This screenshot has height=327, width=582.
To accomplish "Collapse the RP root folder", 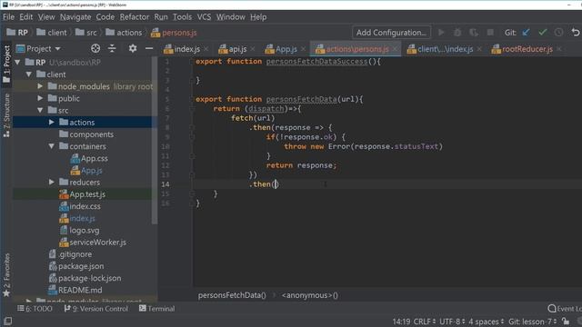I will 17,63.
